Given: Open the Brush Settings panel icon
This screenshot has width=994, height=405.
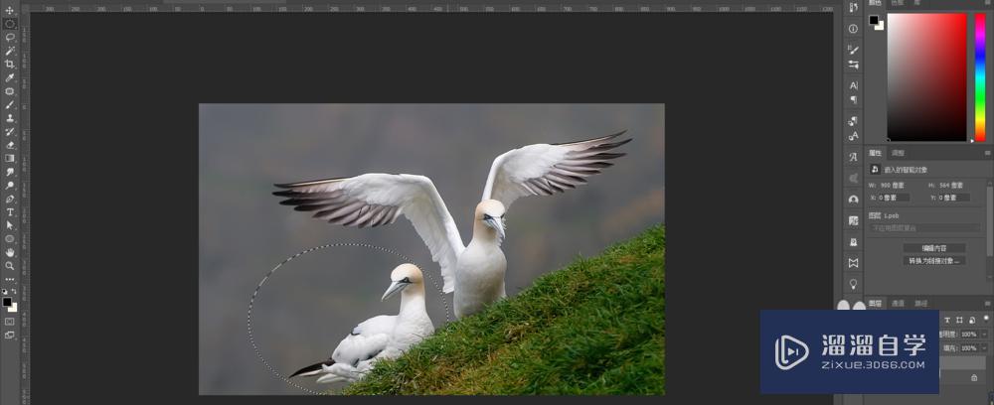Looking at the screenshot, I should [853, 50].
